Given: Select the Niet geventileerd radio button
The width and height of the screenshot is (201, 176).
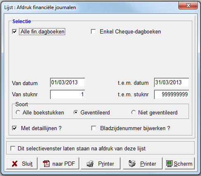Looking at the screenshot, I should (x=133, y=112).
